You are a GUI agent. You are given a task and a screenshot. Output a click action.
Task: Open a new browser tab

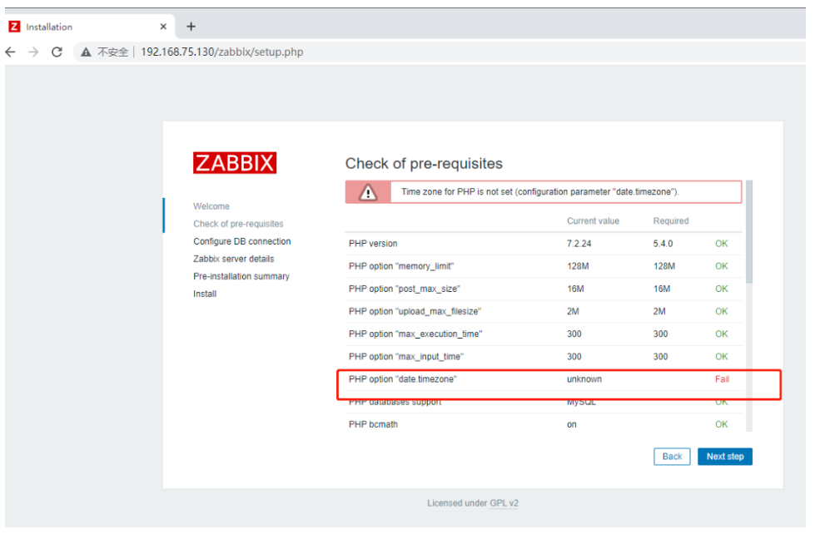pos(191,27)
